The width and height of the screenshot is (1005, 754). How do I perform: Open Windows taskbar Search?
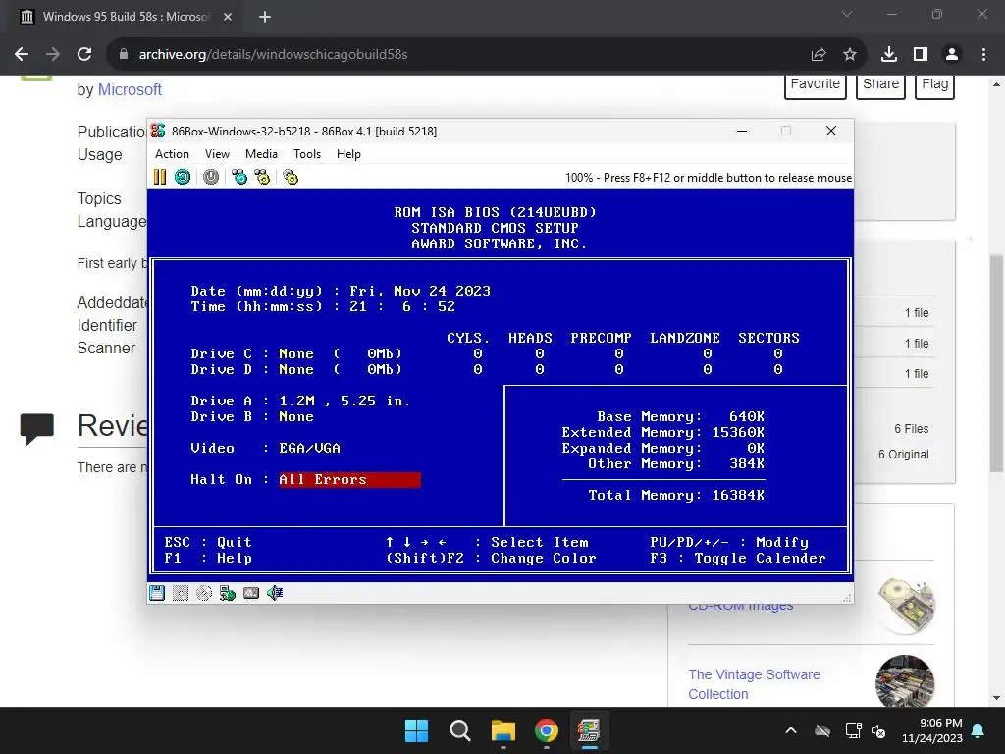click(x=459, y=730)
